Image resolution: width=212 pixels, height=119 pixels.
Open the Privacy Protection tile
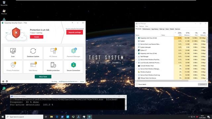click(x=13, y=67)
